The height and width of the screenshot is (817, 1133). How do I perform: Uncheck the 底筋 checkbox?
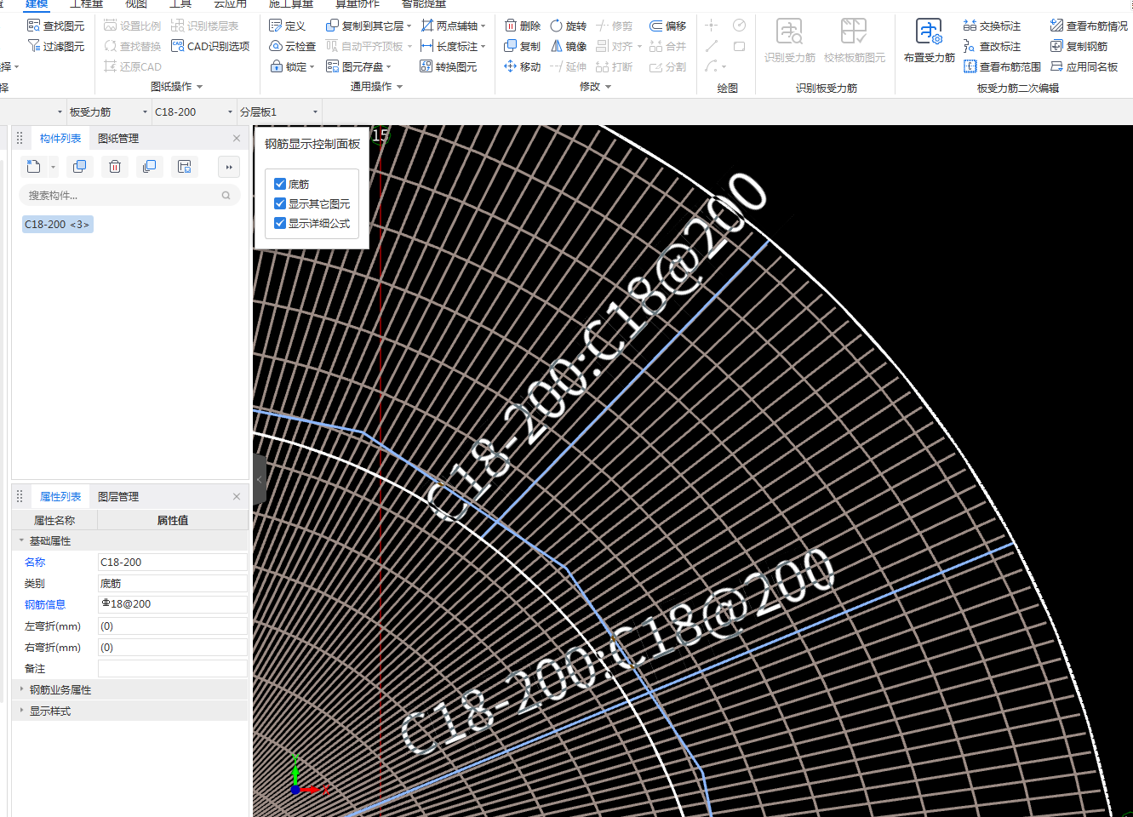(280, 184)
